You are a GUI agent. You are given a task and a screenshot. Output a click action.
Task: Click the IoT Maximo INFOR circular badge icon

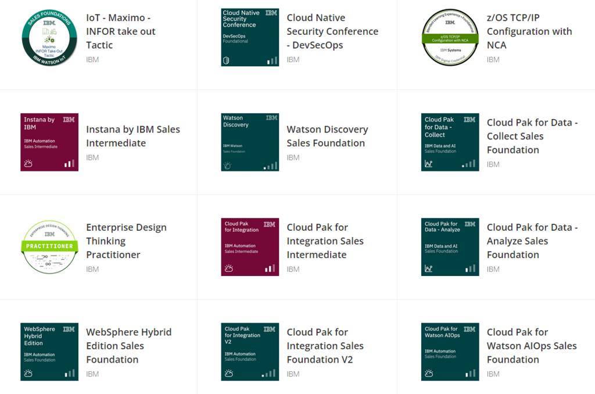49,37
